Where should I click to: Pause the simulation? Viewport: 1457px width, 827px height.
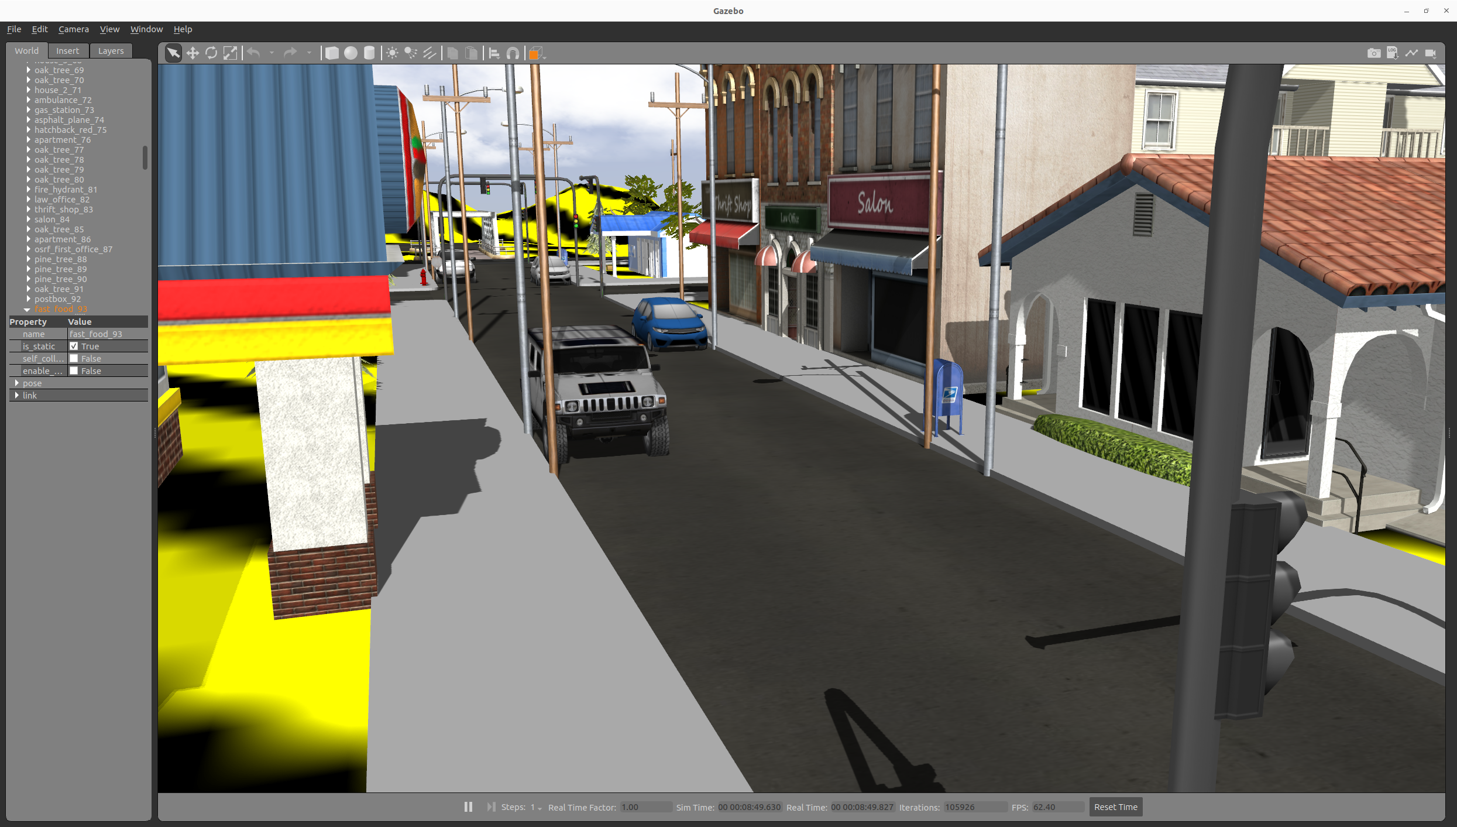click(468, 807)
